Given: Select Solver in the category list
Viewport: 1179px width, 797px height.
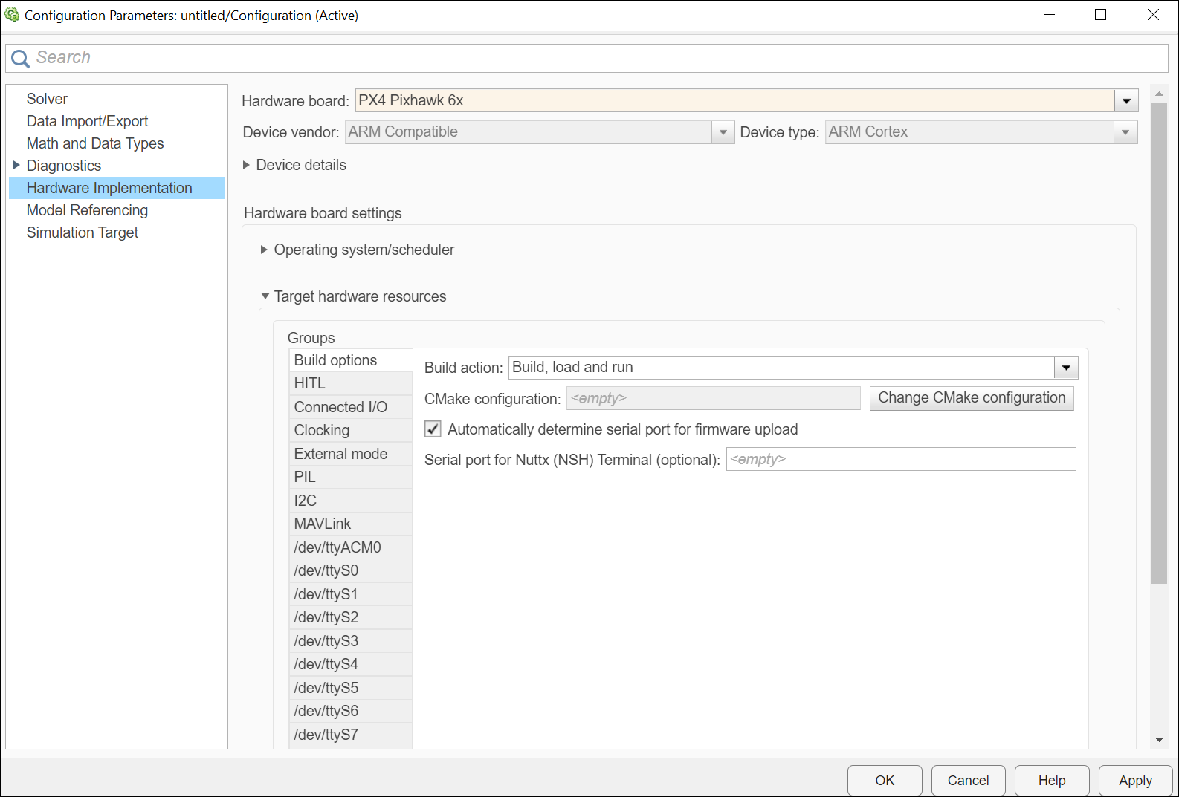Looking at the screenshot, I should 47,99.
